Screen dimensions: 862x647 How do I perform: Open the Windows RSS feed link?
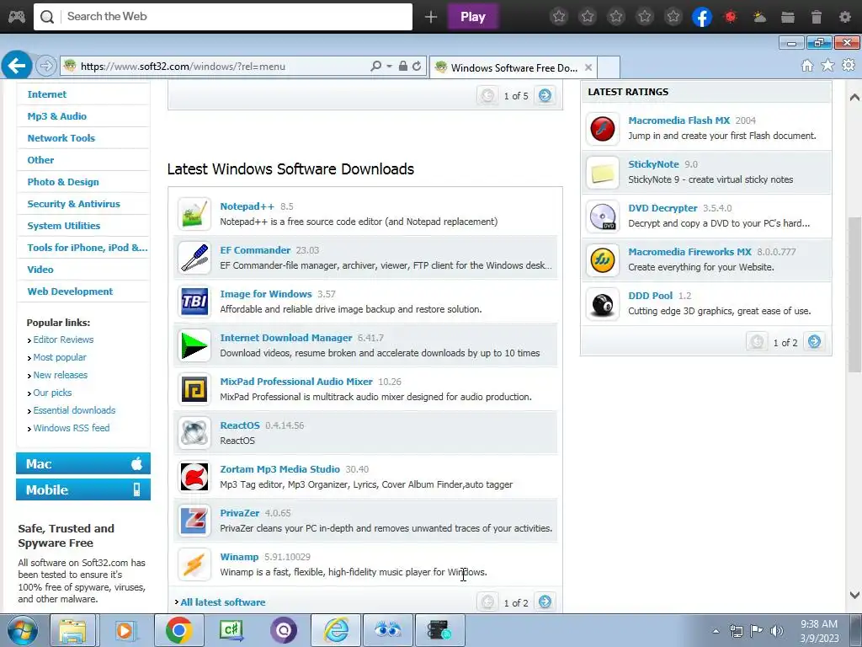(x=72, y=427)
